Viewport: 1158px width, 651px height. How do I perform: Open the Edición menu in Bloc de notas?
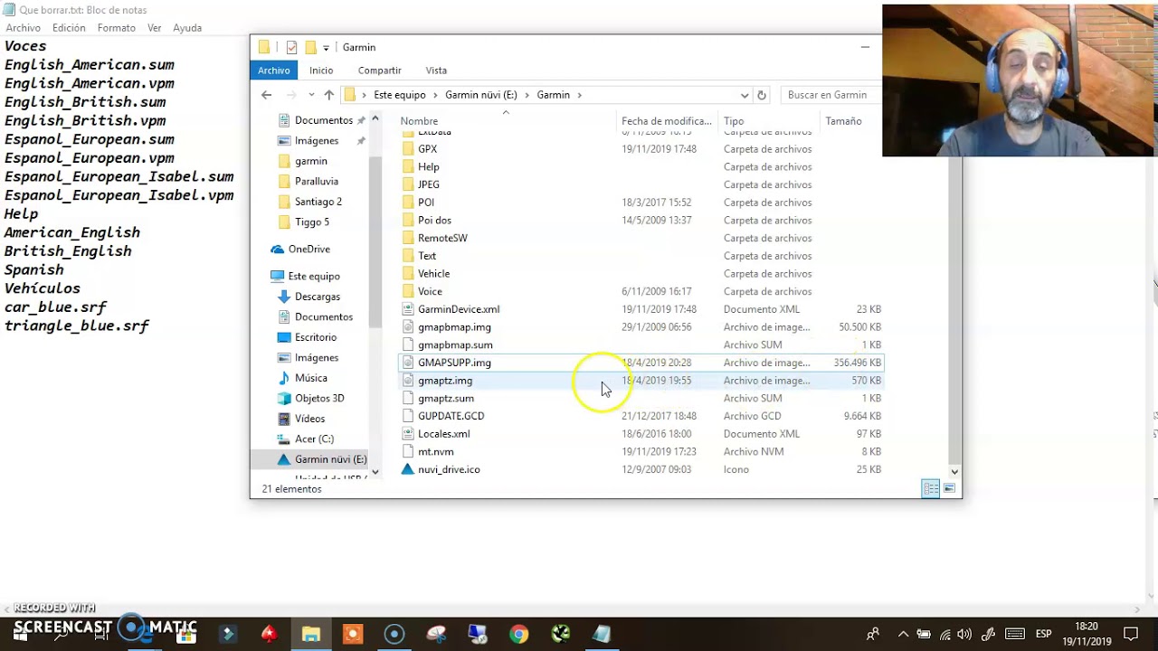pos(69,28)
